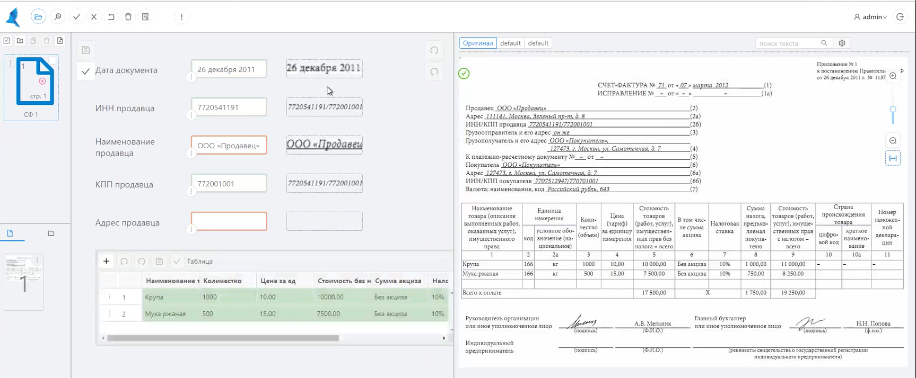Zoom in on the document preview
The width and height of the screenshot is (916, 378).
[893, 76]
